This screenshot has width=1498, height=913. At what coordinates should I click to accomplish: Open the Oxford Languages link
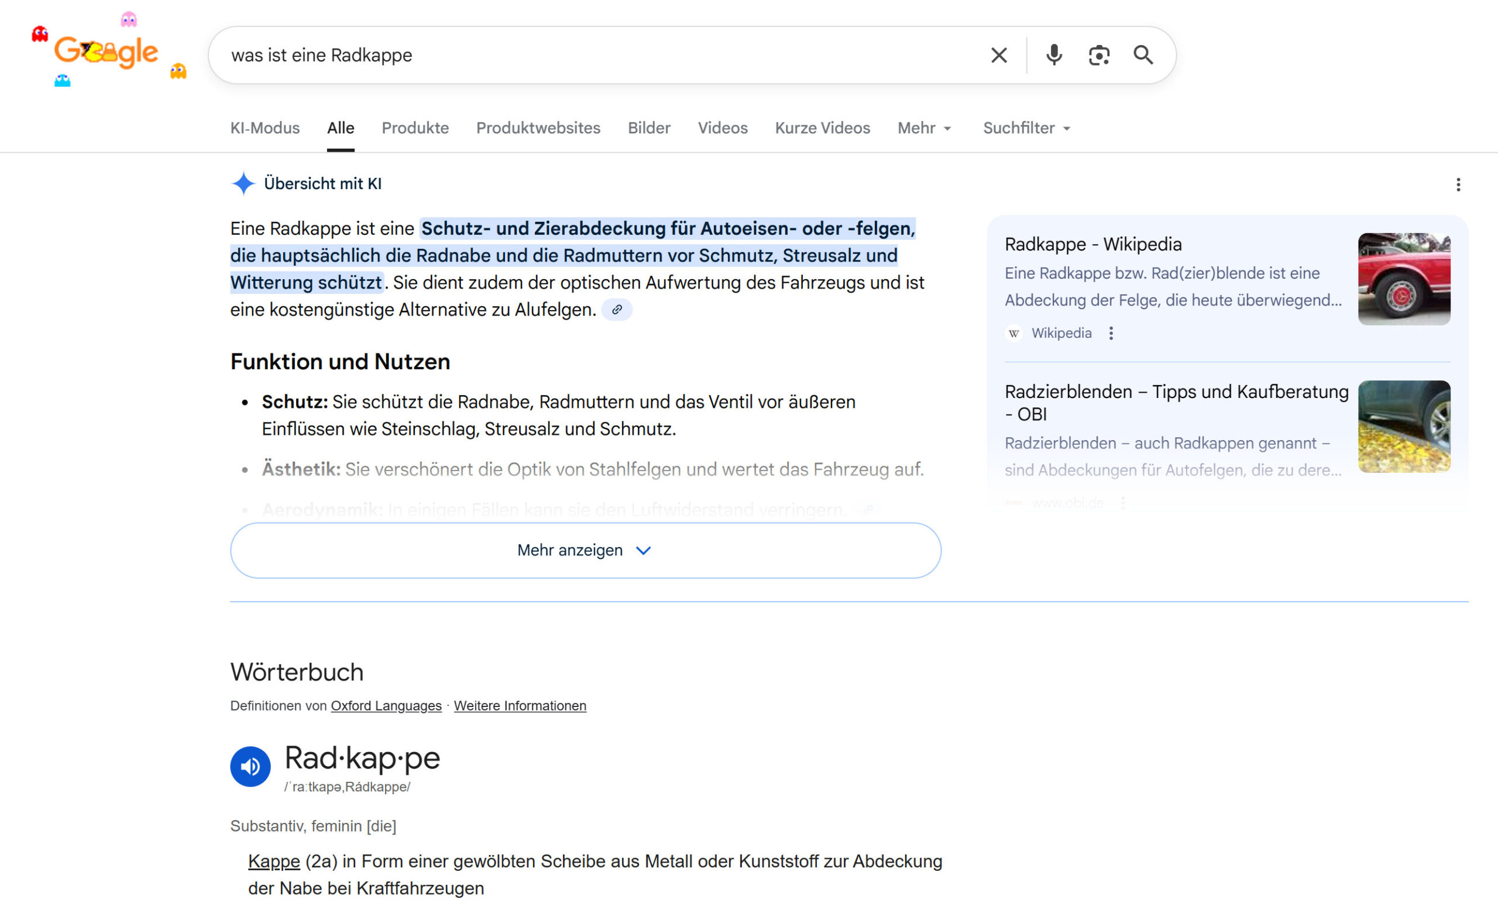click(386, 706)
